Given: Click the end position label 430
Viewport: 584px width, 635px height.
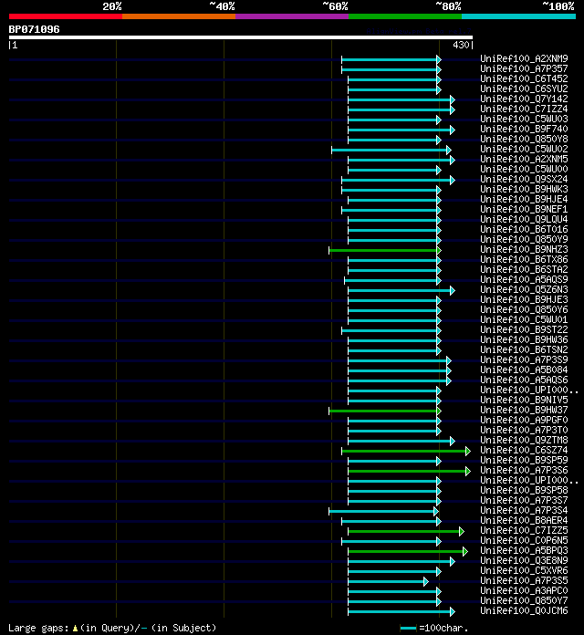Looking at the screenshot, I should 461,45.
